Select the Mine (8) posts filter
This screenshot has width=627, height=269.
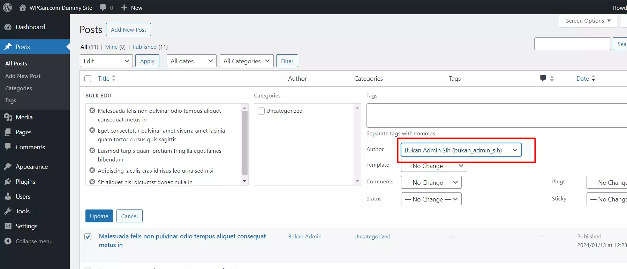click(x=115, y=47)
